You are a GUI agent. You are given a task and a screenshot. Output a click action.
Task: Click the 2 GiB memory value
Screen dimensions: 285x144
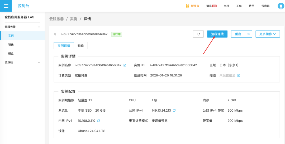(232, 100)
